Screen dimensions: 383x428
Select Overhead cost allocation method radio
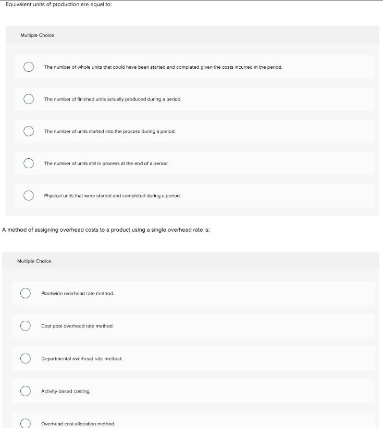point(25,423)
